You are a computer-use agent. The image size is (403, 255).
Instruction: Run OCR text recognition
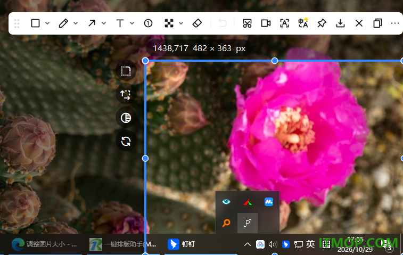[284, 23]
